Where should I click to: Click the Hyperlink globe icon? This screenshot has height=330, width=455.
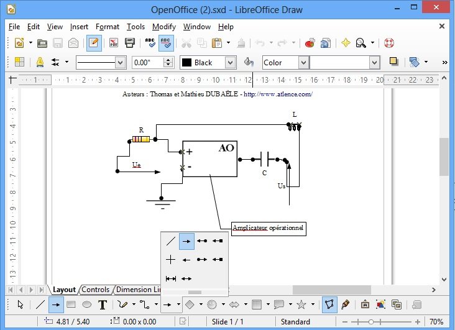(326, 43)
